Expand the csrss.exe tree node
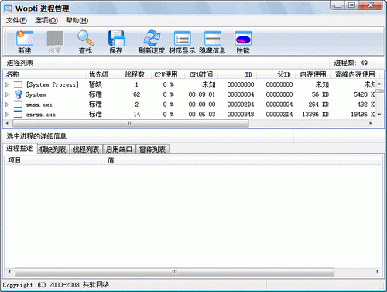Screen dimensions: 387x292 (7, 114)
